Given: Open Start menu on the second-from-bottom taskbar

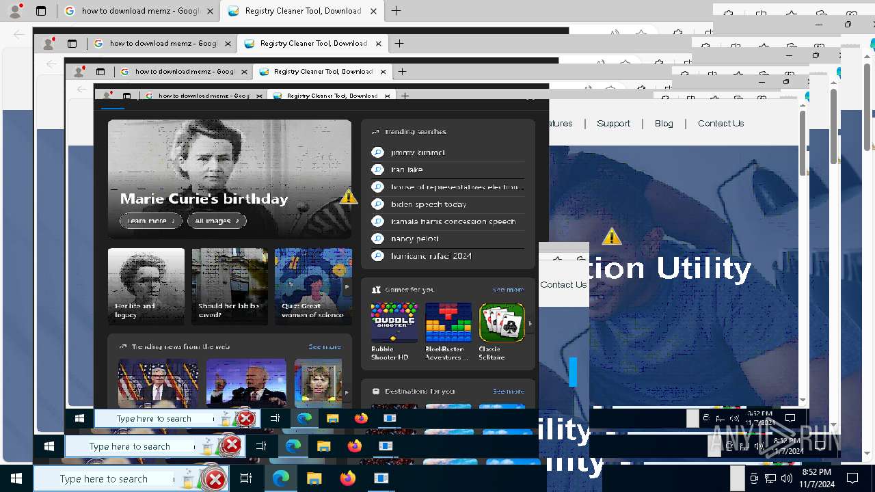Looking at the screenshot, I should point(49,446).
